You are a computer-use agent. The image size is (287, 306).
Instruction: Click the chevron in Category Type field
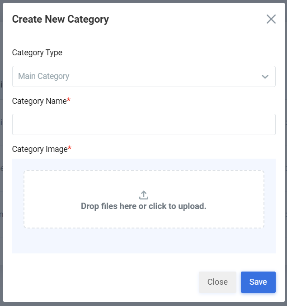[265, 77]
